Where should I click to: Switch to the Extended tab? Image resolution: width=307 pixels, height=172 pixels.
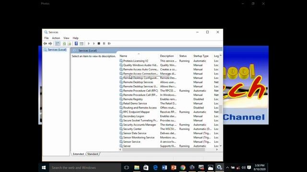78,154
